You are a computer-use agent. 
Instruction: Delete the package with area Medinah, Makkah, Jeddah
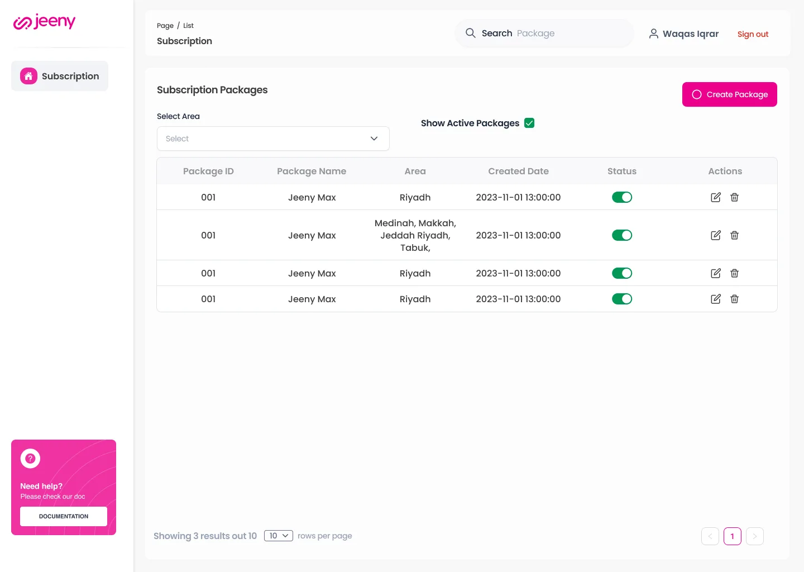[x=735, y=235]
